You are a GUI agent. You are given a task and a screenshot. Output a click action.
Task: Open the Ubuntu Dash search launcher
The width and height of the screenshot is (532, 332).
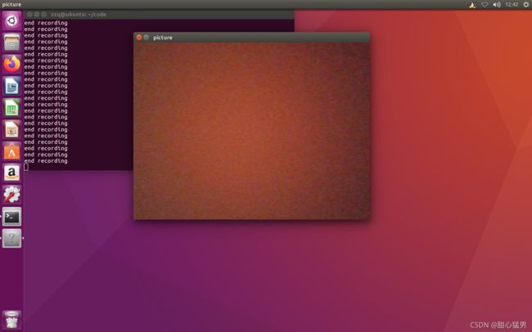(11, 20)
